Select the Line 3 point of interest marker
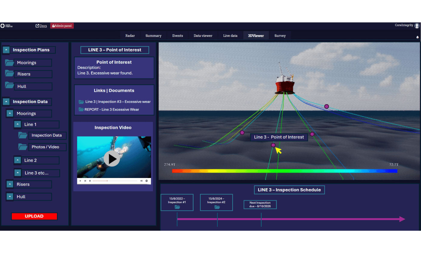The image size is (421, 253). (x=273, y=145)
